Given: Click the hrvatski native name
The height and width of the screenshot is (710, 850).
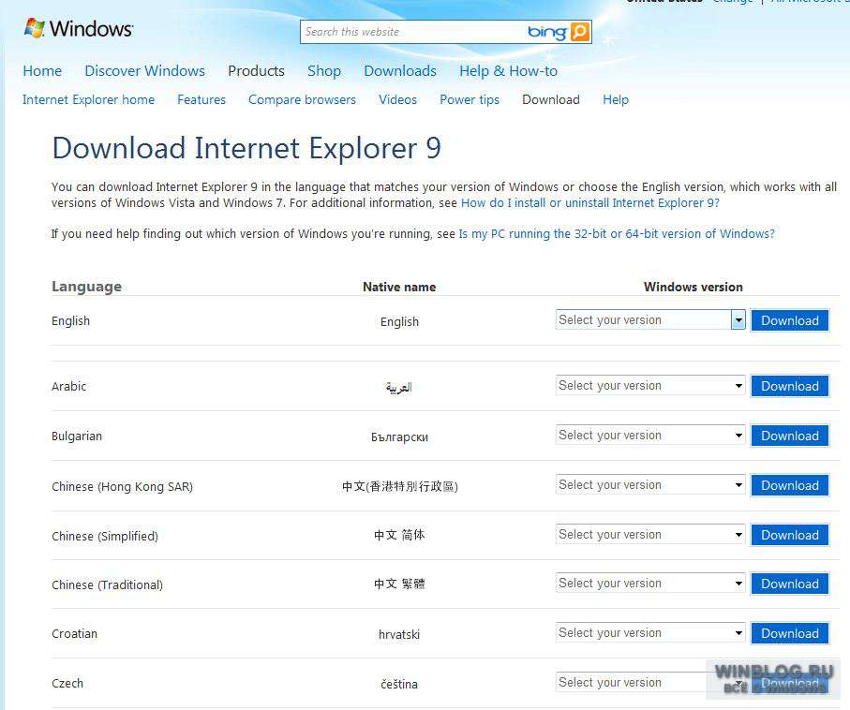Looking at the screenshot, I should (399, 635).
